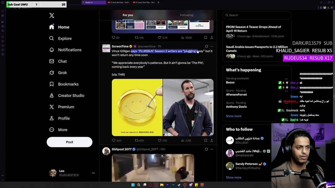Image resolution: width=335 pixels, height=188 pixels.
Task: Reply to the ScreenTime post with 400 comments
Action: [116, 140]
